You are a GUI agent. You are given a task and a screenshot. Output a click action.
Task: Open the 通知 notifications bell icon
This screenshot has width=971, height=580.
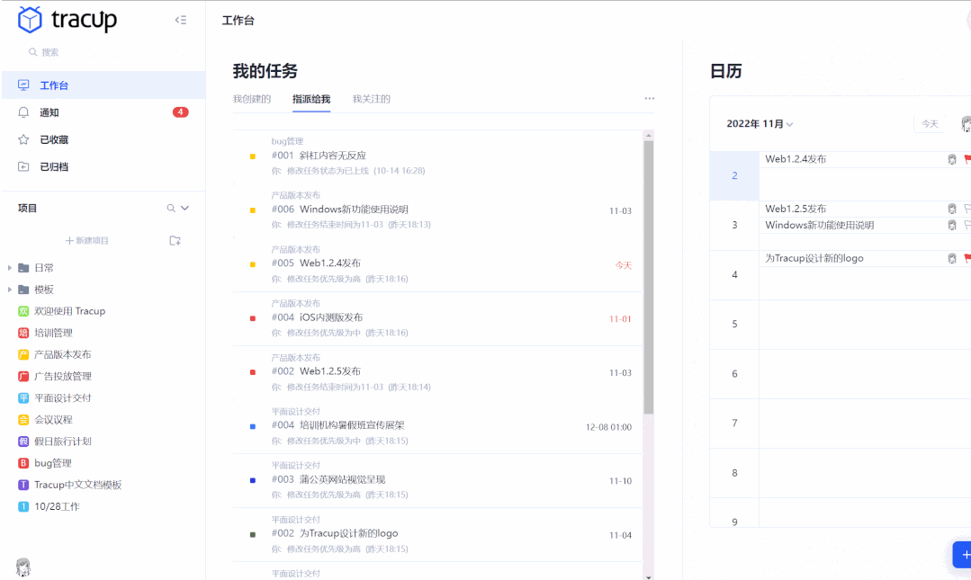click(x=25, y=112)
